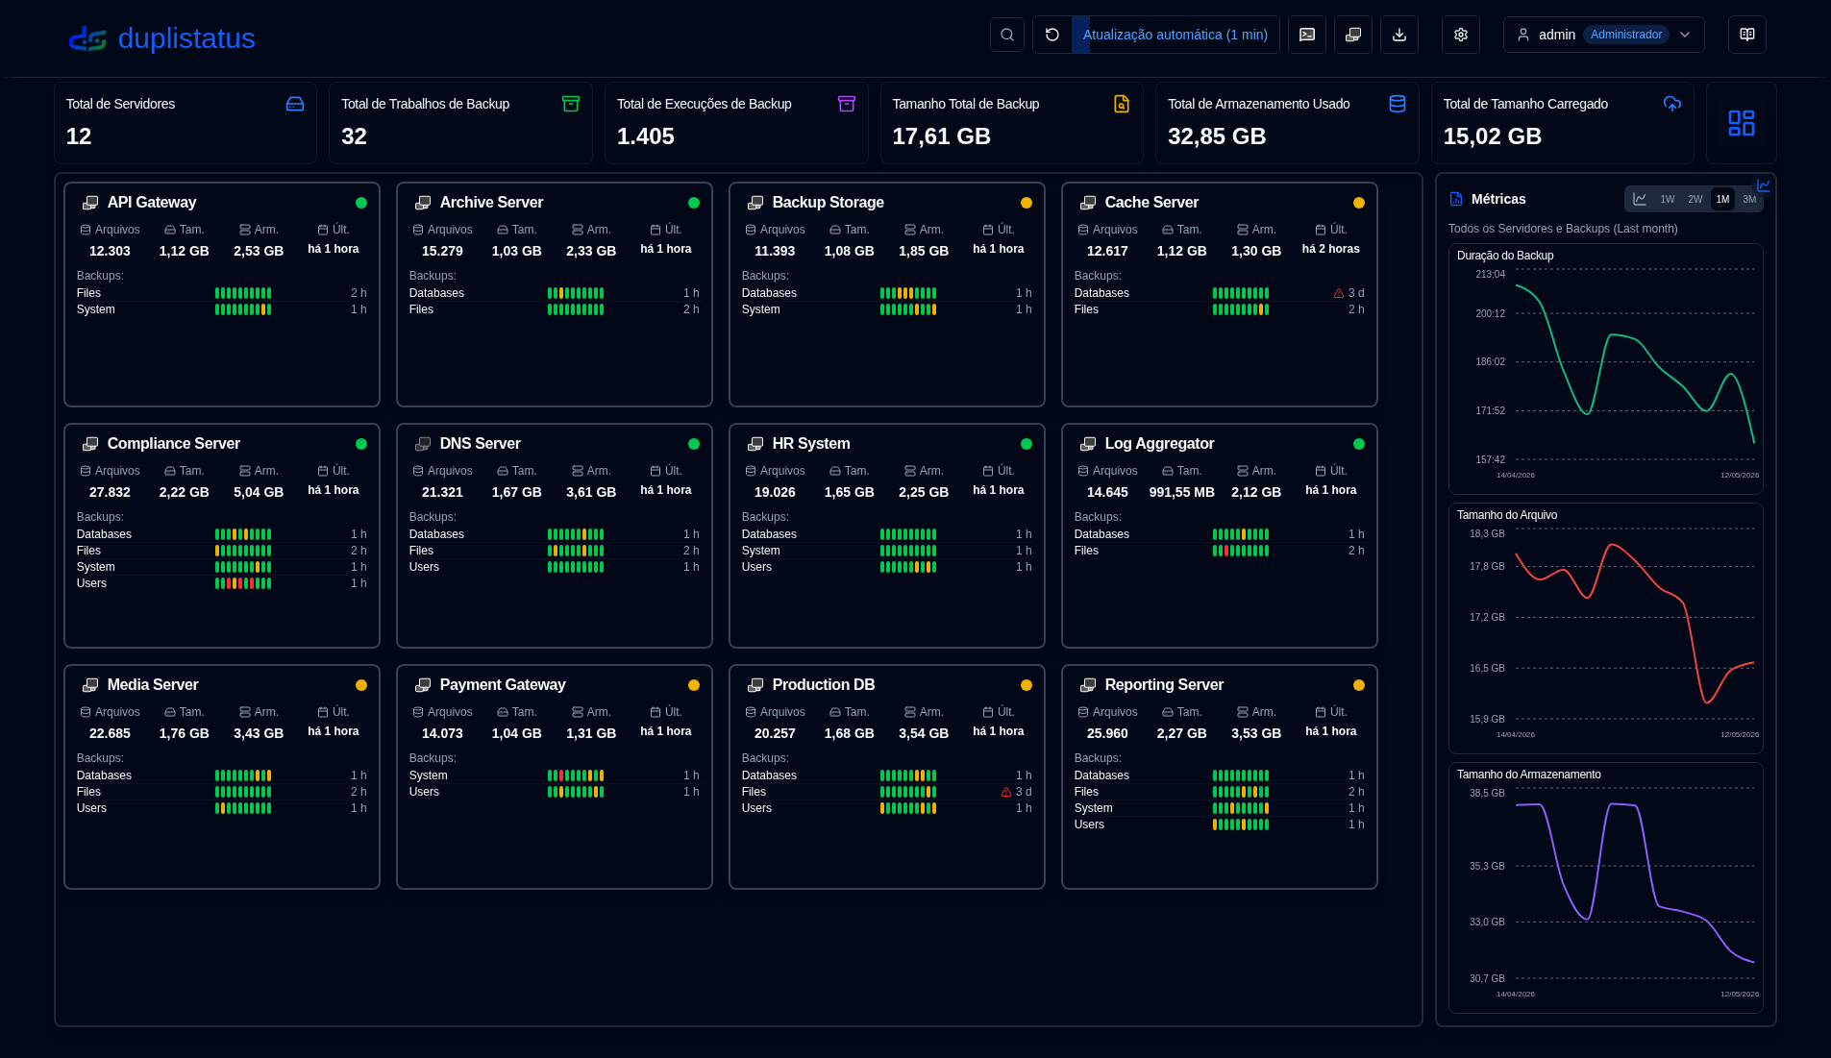
Task: Click the duplistatus logo
Action: [161, 38]
